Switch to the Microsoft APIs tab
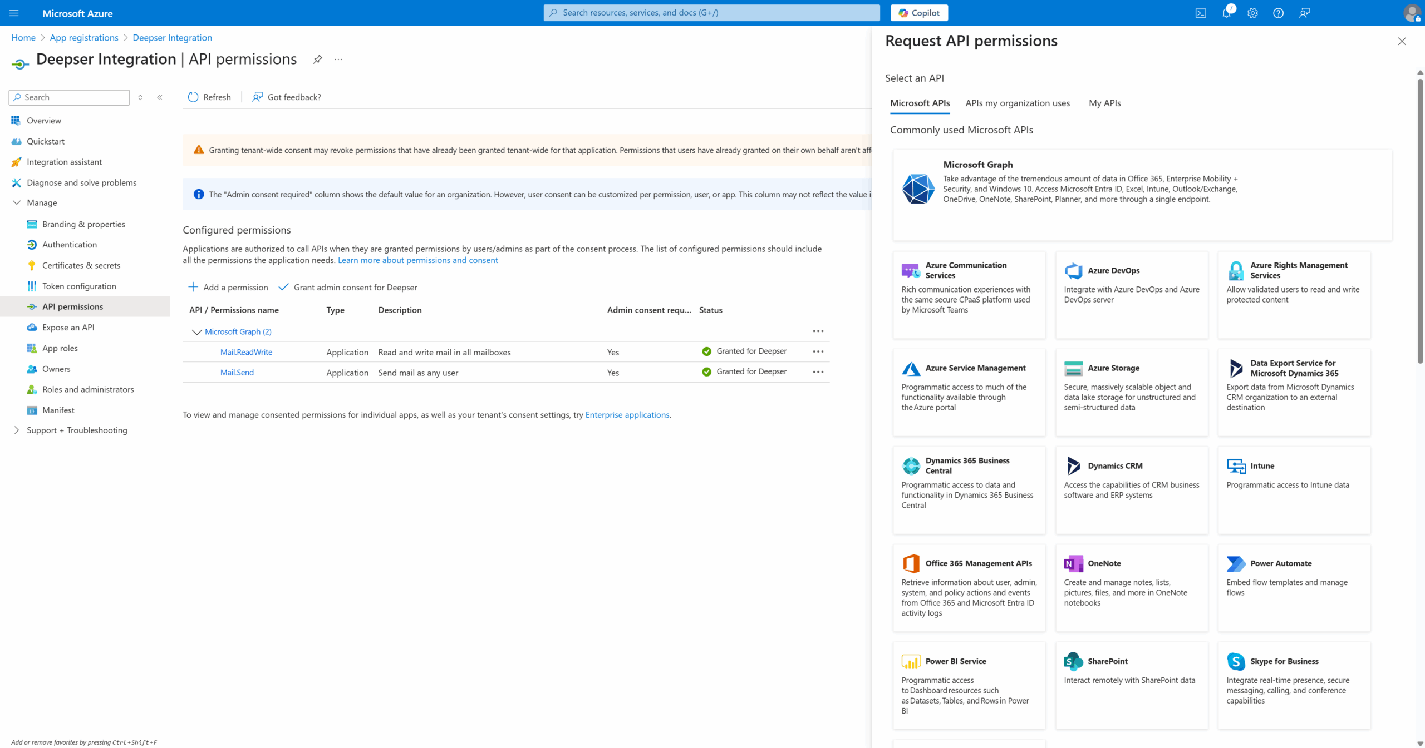This screenshot has width=1425, height=748. pyautogui.click(x=920, y=103)
